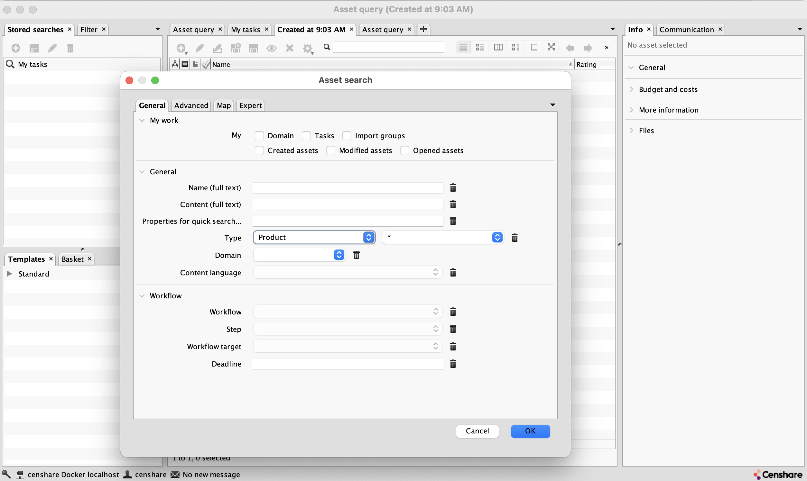This screenshot has height=481, width=807.
Task: Open the Communication tab
Action: click(x=686, y=29)
